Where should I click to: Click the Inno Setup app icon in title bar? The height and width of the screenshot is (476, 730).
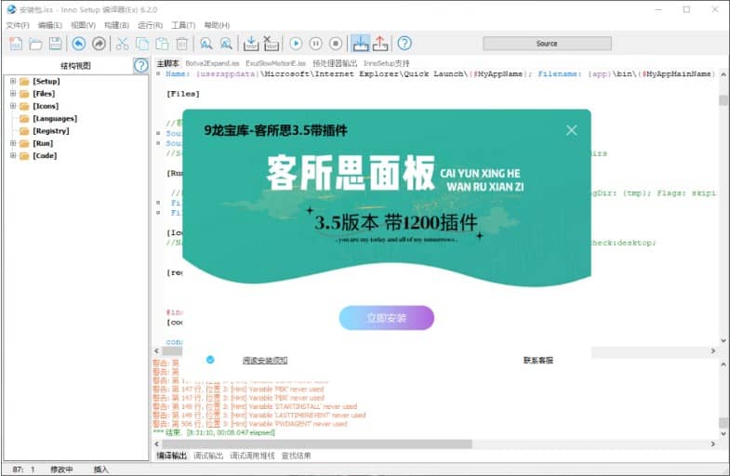click(11, 9)
